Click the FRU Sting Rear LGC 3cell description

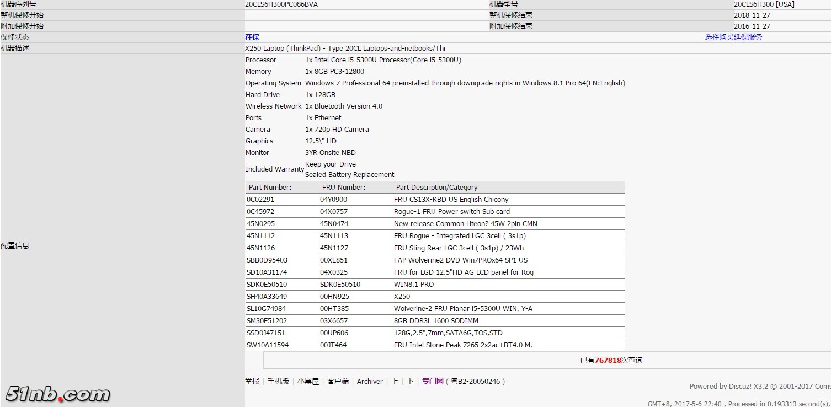pyautogui.click(x=509, y=248)
